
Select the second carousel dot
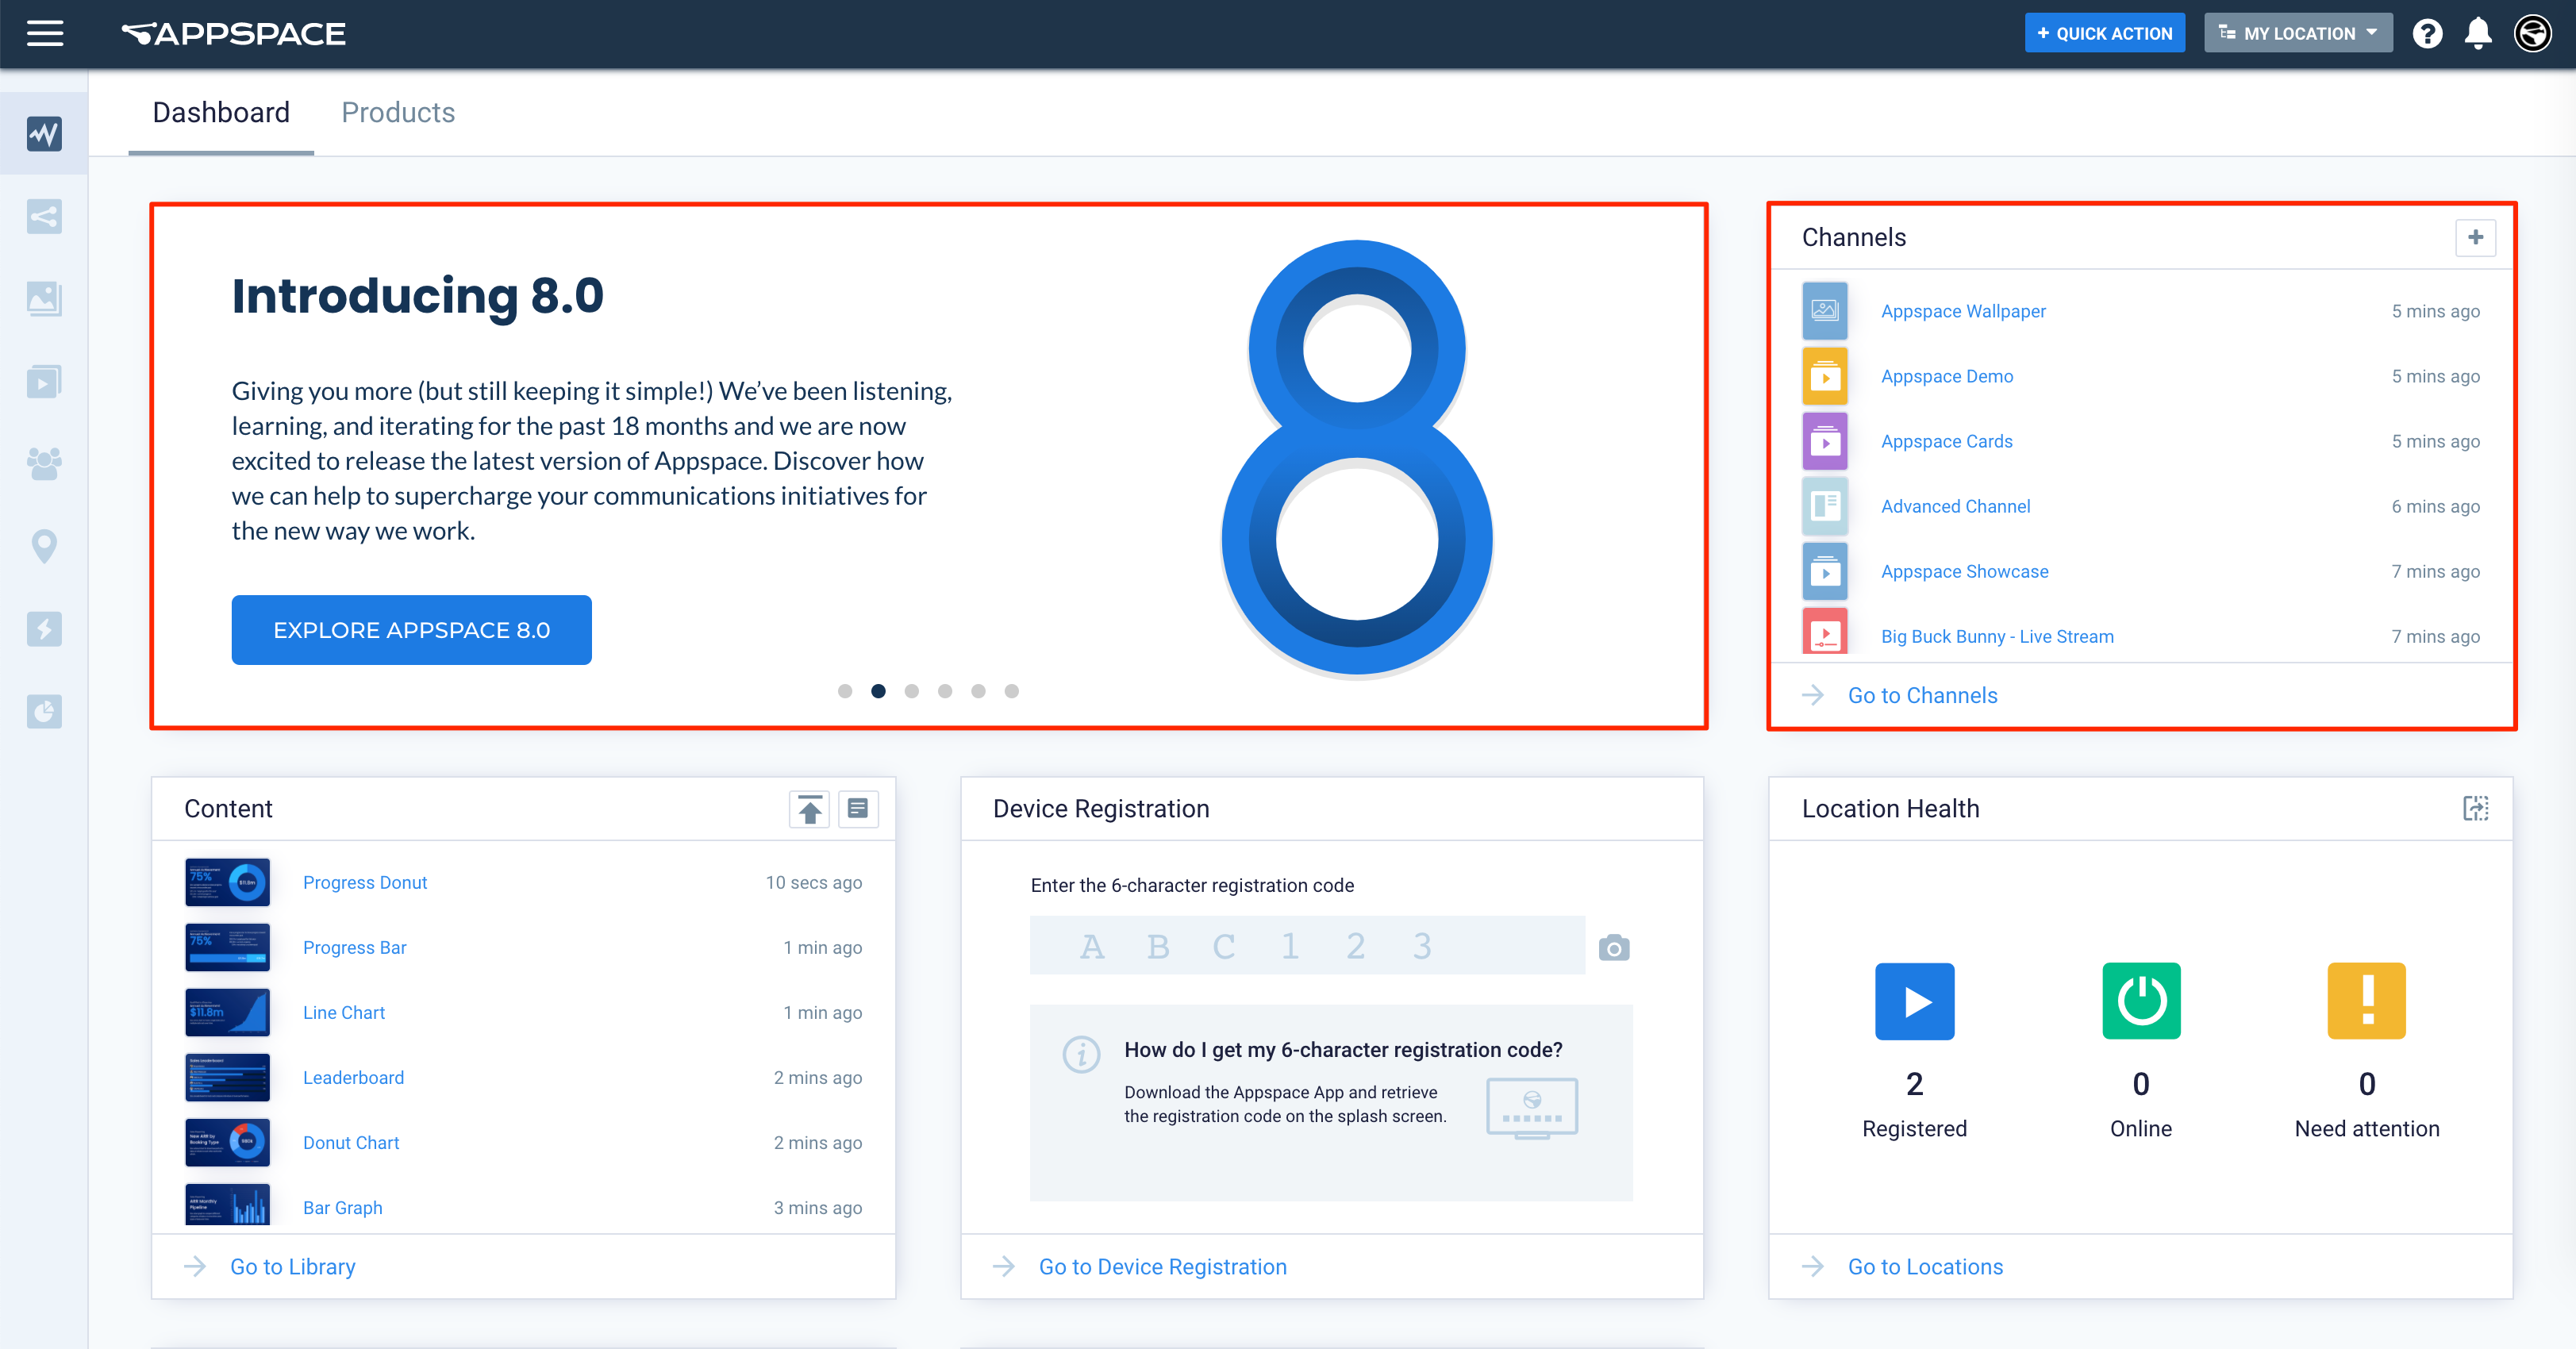(x=878, y=691)
